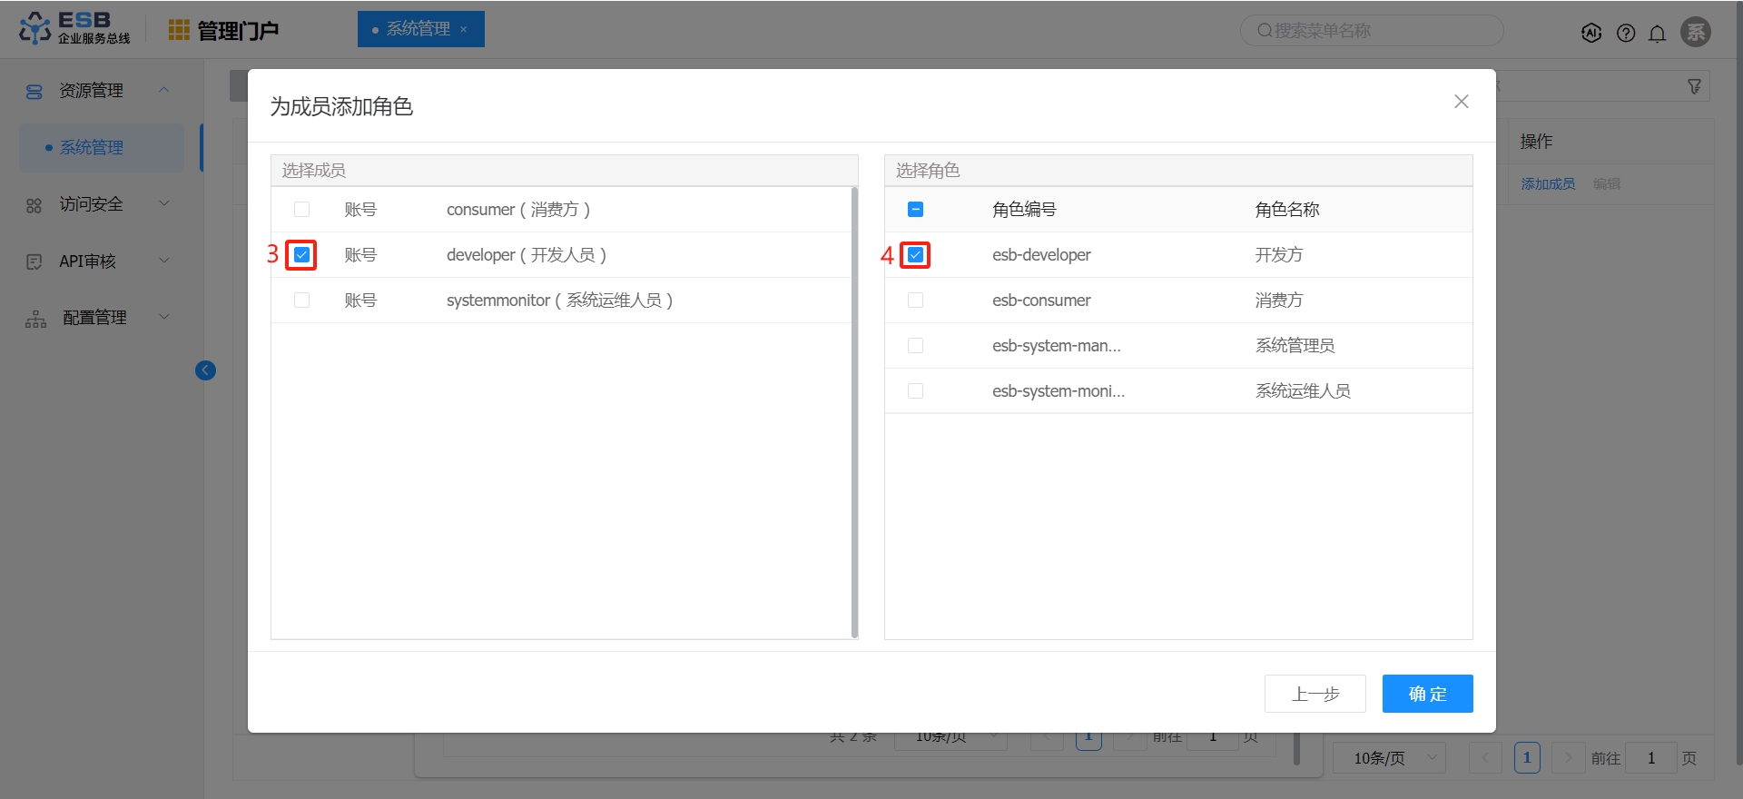Image resolution: width=1743 pixels, height=799 pixels.
Task: Toggle the select-all roles header checkbox
Action: click(916, 210)
